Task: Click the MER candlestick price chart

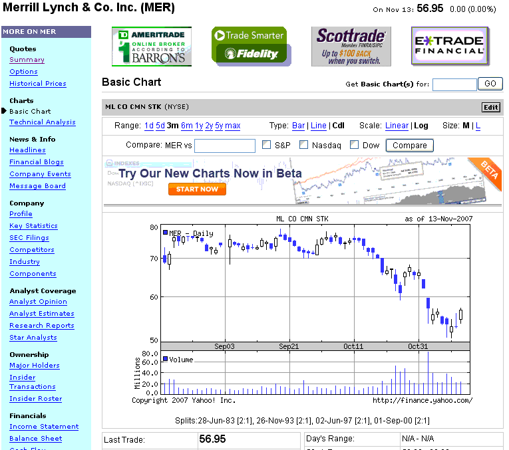Action: (x=315, y=283)
